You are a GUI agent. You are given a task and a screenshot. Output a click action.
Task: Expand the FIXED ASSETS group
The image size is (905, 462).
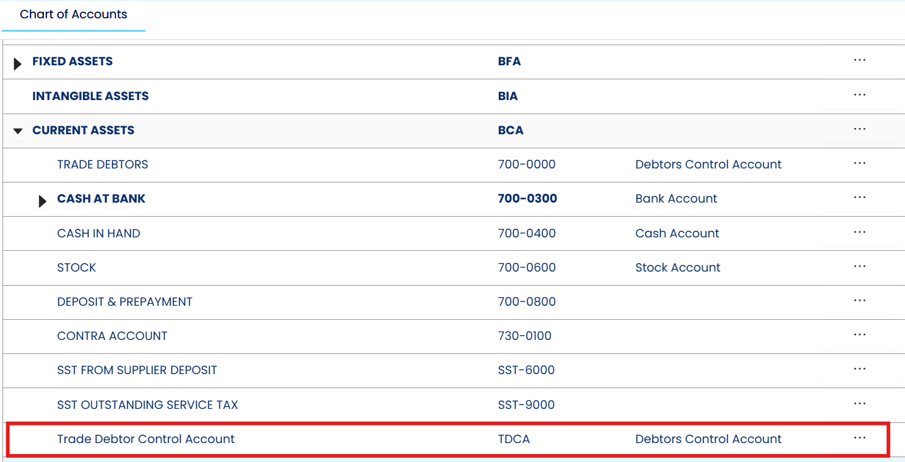18,63
